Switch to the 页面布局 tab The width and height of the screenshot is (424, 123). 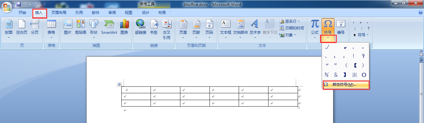[x=59, y=13]
